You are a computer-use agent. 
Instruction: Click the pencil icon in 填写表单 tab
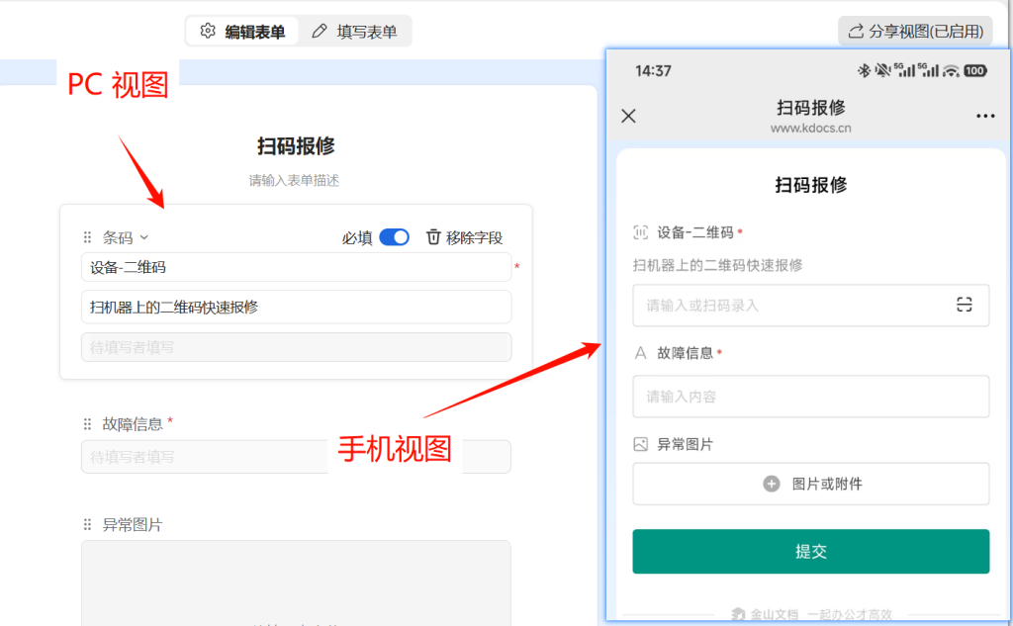pos(320,31)
